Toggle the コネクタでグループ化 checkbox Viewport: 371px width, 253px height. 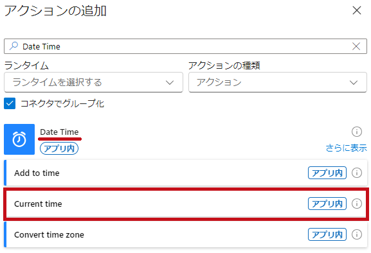10,103
